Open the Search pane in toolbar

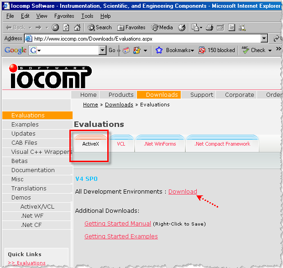[x=100, y=27]
